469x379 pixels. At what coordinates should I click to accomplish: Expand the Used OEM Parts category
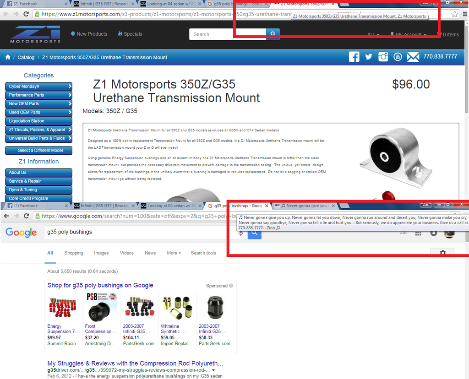(x=38, y=113)
